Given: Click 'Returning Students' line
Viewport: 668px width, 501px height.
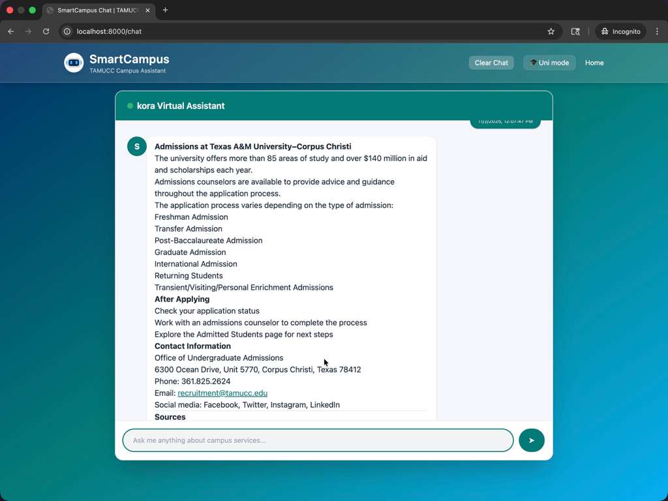Looking at the screenshot, I should coord(189,276).
